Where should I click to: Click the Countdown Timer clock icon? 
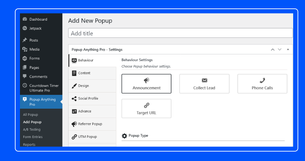tap(25, 85)
